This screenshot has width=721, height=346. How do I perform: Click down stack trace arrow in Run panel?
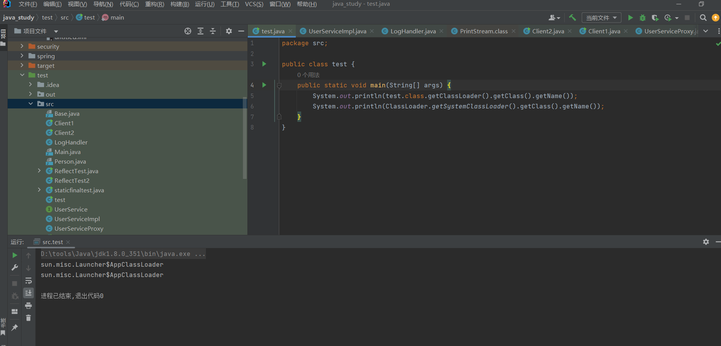pyautogui.click(x=28, y=268)
